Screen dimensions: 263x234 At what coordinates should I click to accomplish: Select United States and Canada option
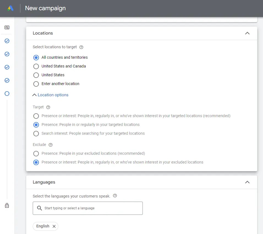click(x=36, y=66)
